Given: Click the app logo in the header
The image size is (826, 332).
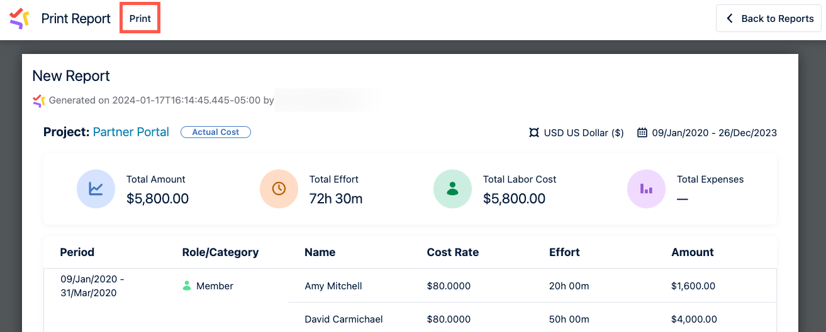Looking at the screenshot, I should [20, 18].
